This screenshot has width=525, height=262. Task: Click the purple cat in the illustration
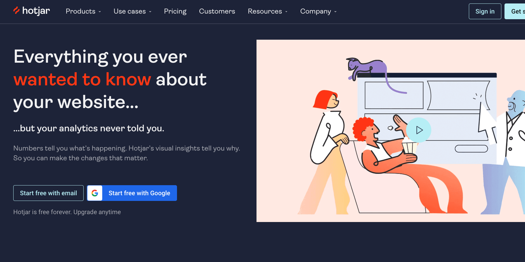[368, 67]
